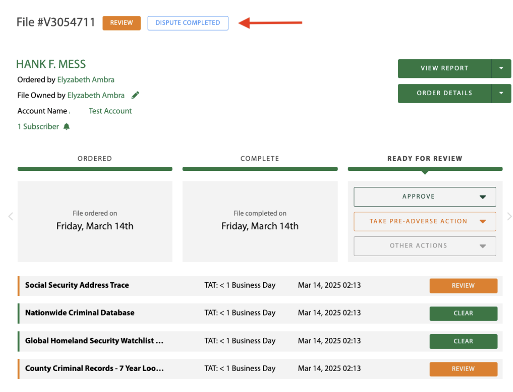Click the left carousel arrow
Image resolution: width=513 pixels, height=392 pixels.
pyautogui.click(x=10, y=217)
